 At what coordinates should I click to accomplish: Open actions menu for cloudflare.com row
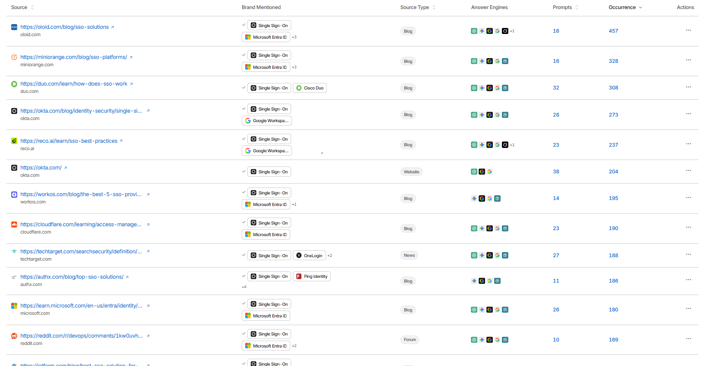(689, 228)
